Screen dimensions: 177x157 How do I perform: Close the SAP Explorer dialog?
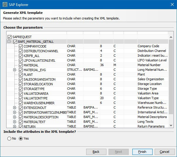(172, 4)
